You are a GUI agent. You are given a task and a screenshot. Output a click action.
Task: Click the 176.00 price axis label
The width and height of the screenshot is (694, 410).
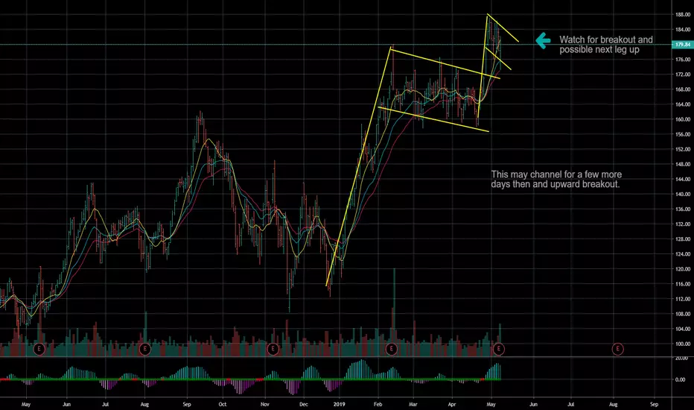coord(683,60)
